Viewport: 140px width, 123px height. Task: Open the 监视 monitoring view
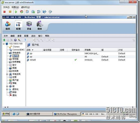click(8, 25)
